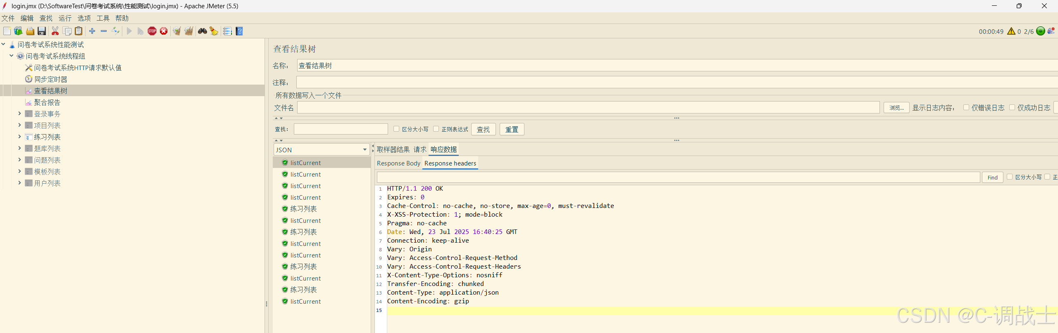Open the 选项 menu
This screenshot has height=333, width=1058.
point(84,18)
